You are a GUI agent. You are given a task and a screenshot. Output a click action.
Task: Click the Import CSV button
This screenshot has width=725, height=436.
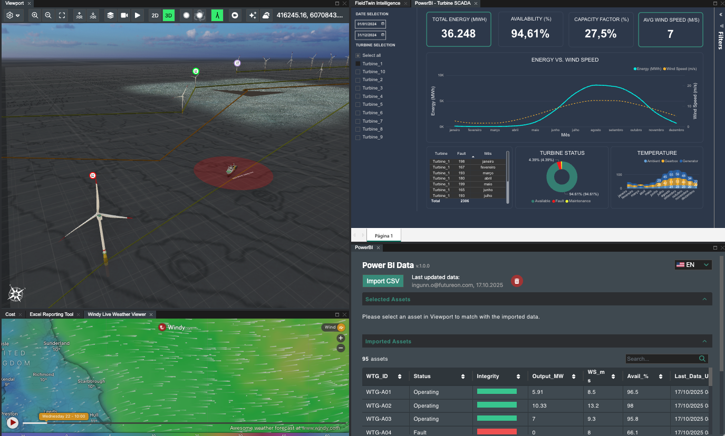coord(383,281)
